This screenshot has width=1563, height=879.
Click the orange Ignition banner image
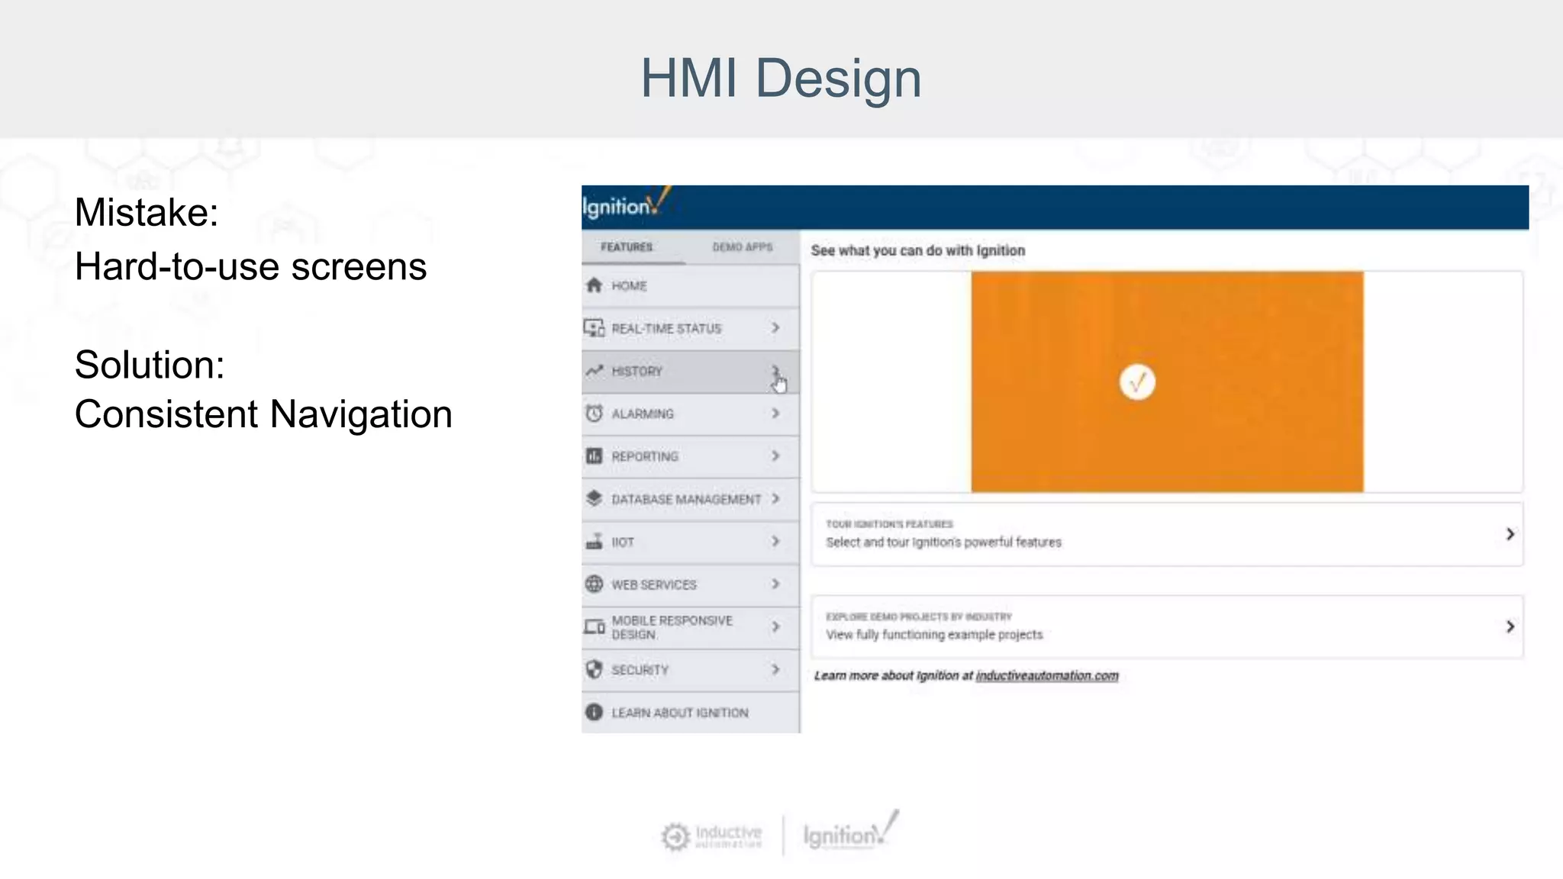click(x=1167, y=382)
